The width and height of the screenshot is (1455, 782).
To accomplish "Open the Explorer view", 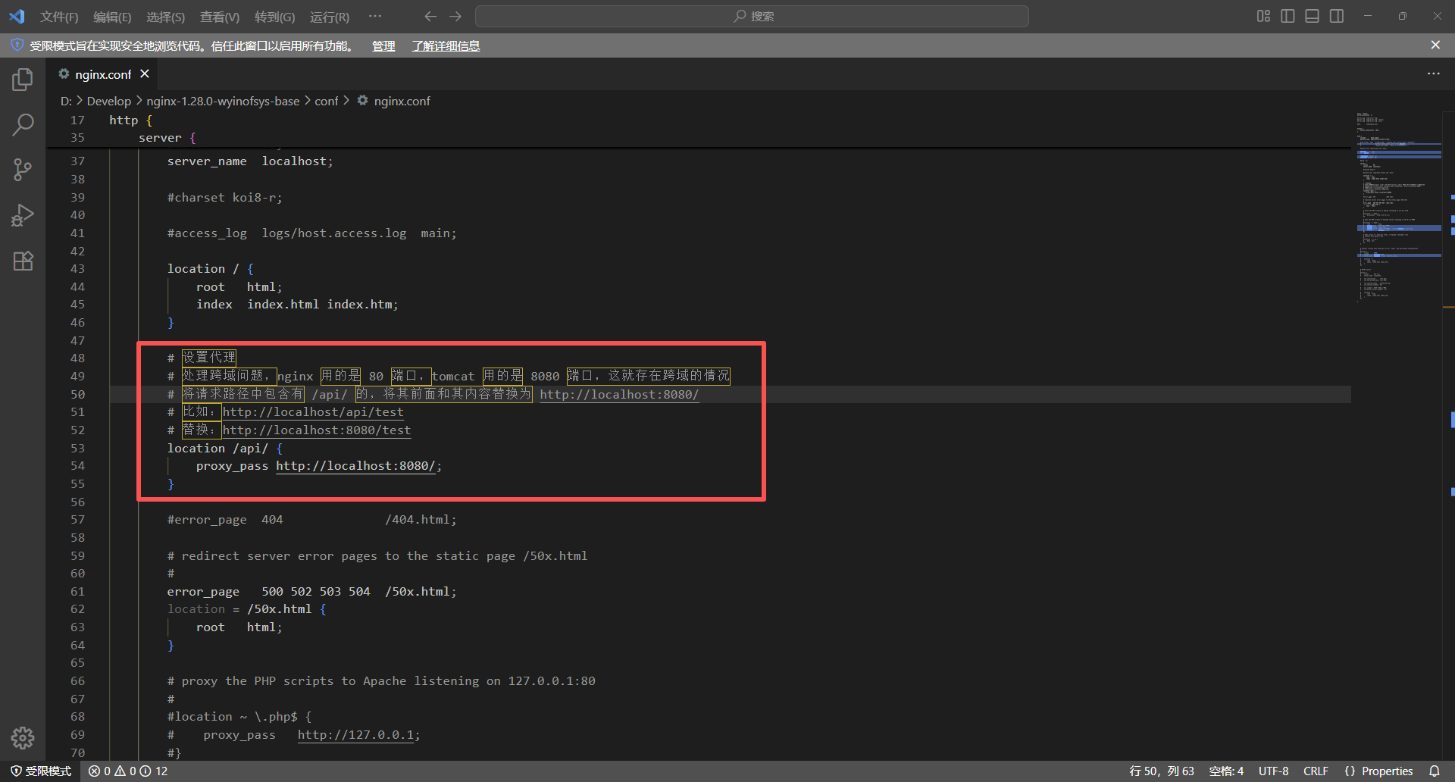I will (23, 79).
